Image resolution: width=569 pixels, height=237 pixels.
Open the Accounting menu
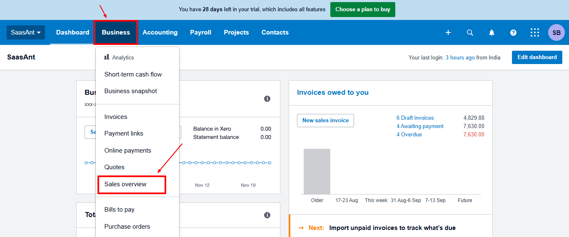pyautogui.click(x=160, y=32)
